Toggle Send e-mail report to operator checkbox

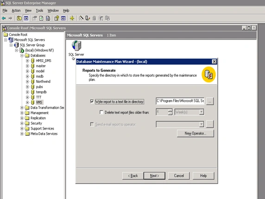point(92,124)
